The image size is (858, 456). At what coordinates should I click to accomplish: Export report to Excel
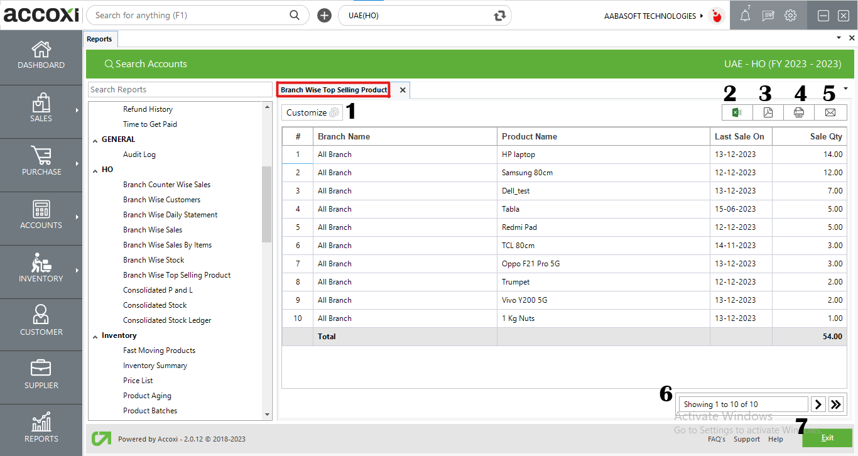(x=737, y=112)
